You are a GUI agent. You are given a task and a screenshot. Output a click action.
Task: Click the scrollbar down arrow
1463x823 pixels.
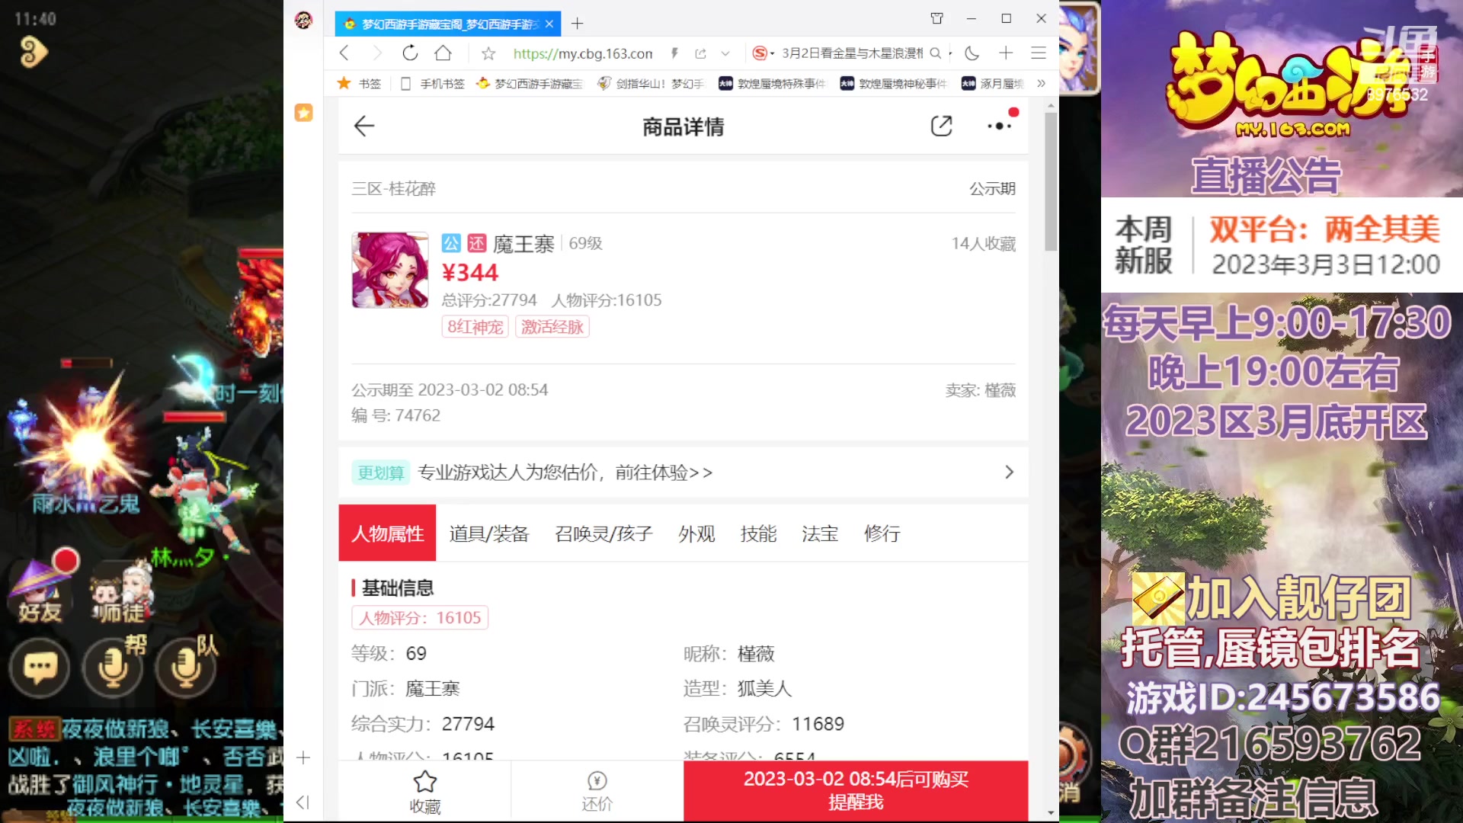click(1051, 813)
